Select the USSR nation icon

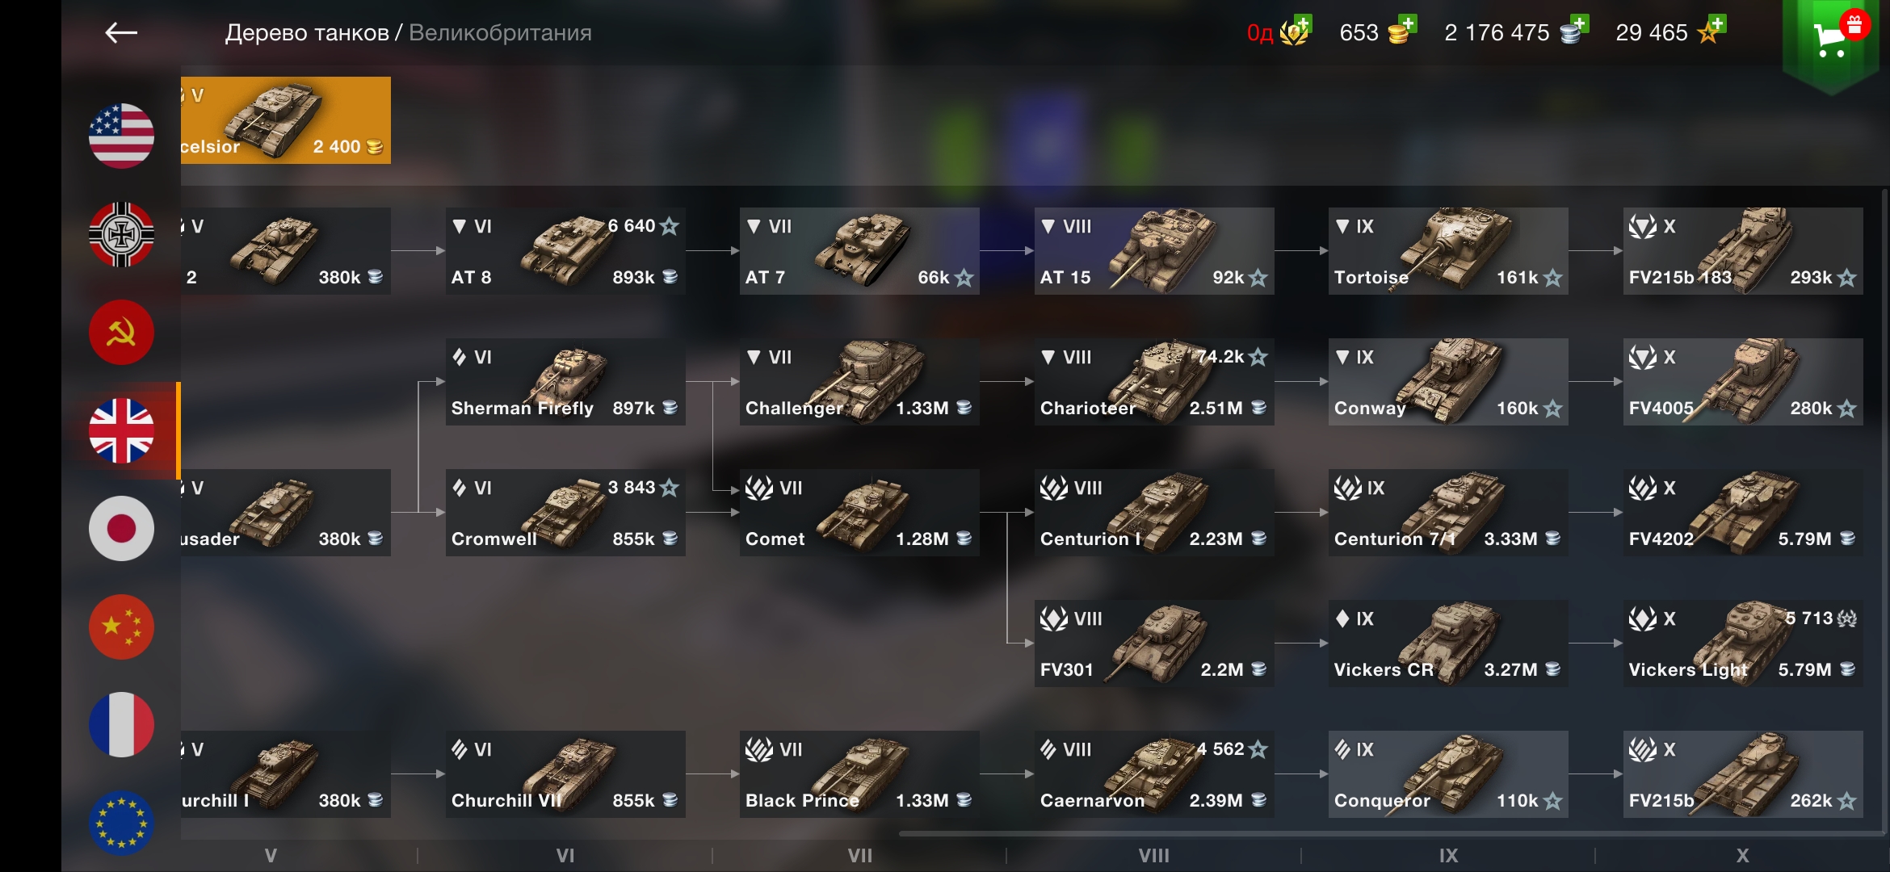[121, 333]
